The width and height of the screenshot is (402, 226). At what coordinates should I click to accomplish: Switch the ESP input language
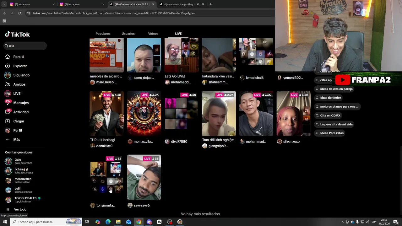pyautogui.click(x=373, y=222)
